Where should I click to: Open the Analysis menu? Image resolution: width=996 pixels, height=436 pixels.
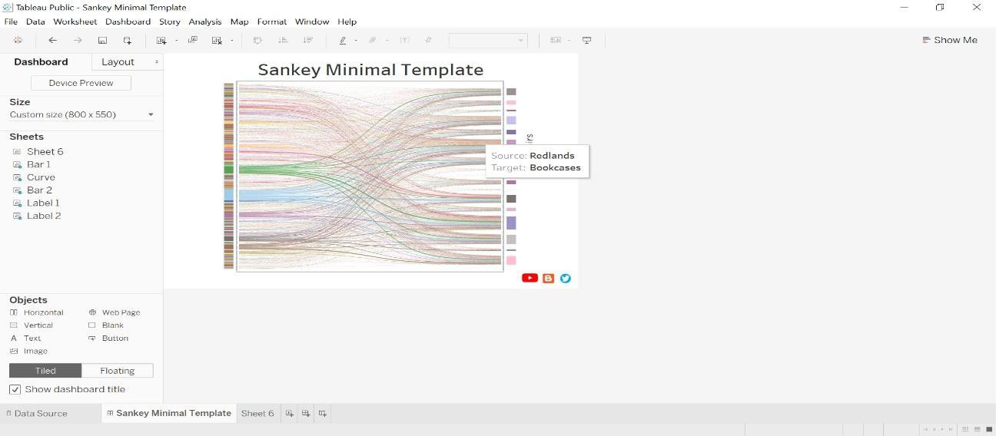204,21
